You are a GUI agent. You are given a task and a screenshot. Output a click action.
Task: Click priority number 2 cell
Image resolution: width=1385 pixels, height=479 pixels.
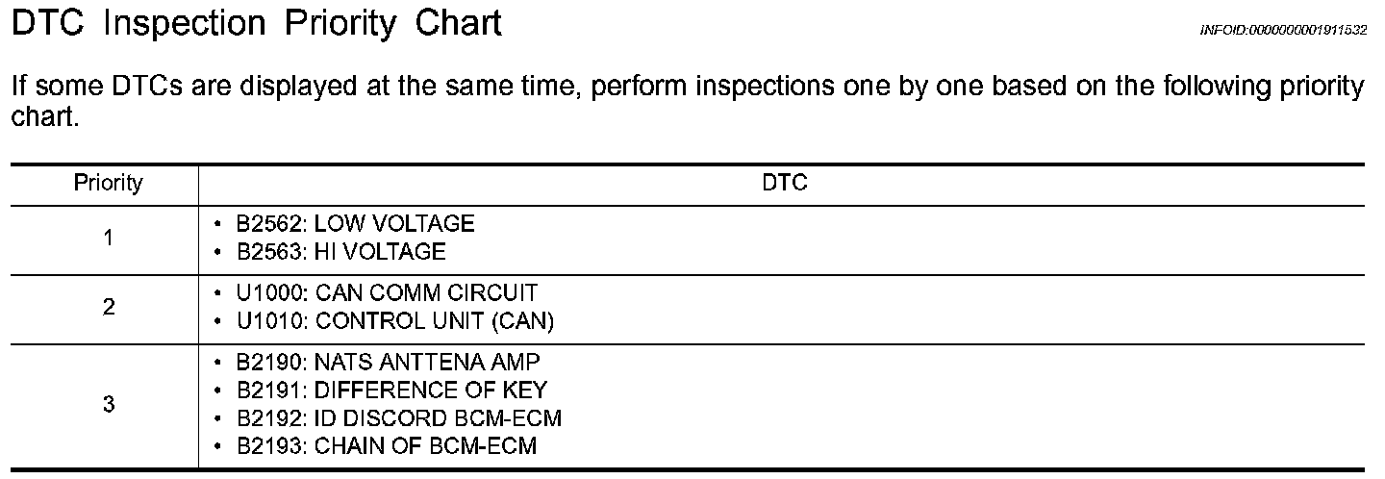tap(109, 307)
